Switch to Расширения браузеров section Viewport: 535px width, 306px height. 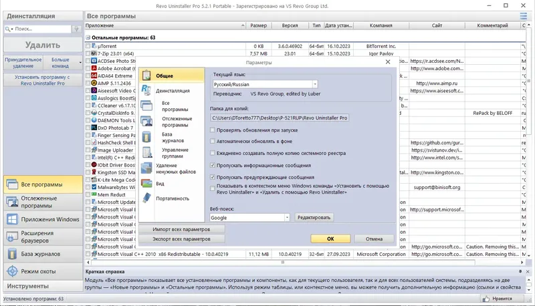pos(43,237)
